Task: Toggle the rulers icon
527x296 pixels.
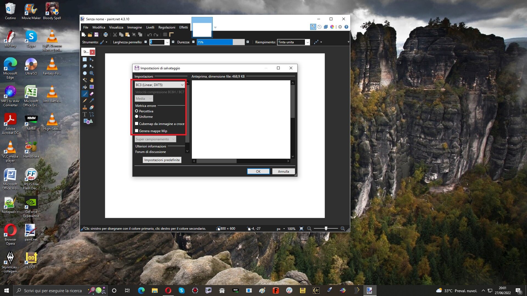Action: (172, 35)
